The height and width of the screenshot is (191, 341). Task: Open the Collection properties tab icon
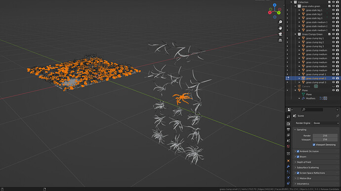click(289, 154)
